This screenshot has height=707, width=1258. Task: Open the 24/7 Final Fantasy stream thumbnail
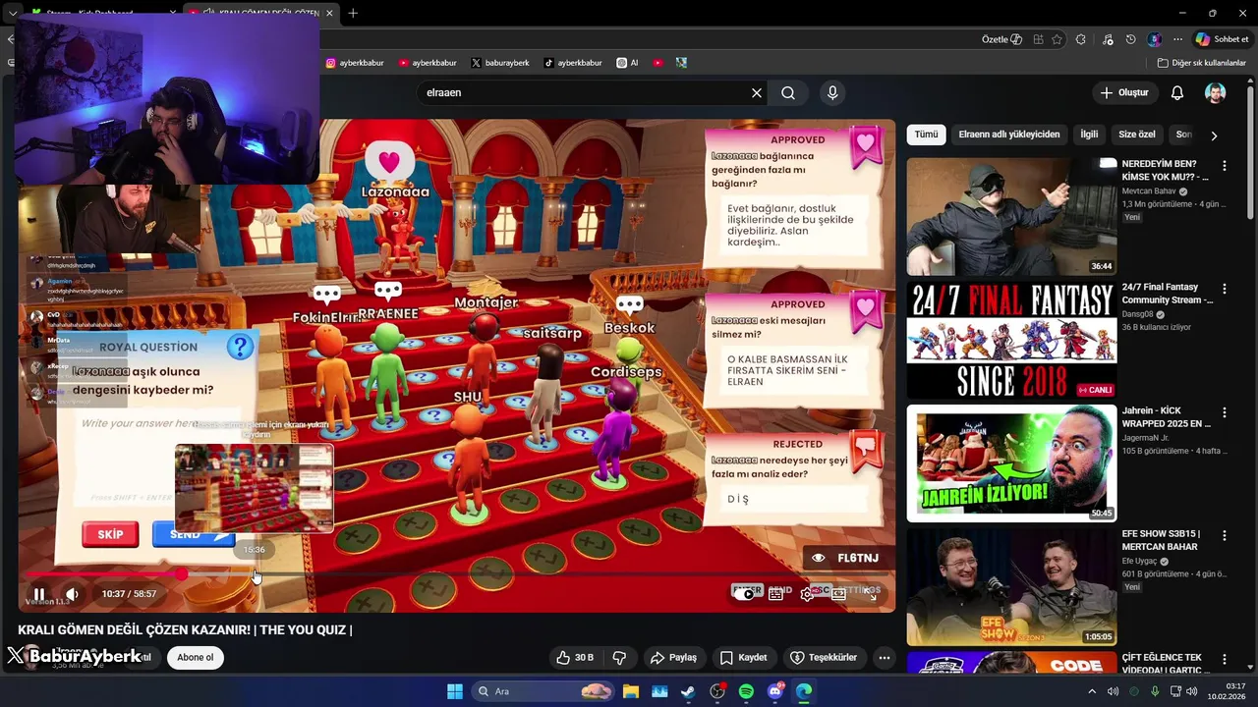[x=1011, y=340]
